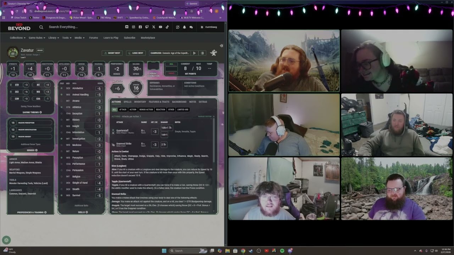Viewport: 454px width, 255px height.
Task: Expand the Game Rules menu
Action: [x=37, y=38]
